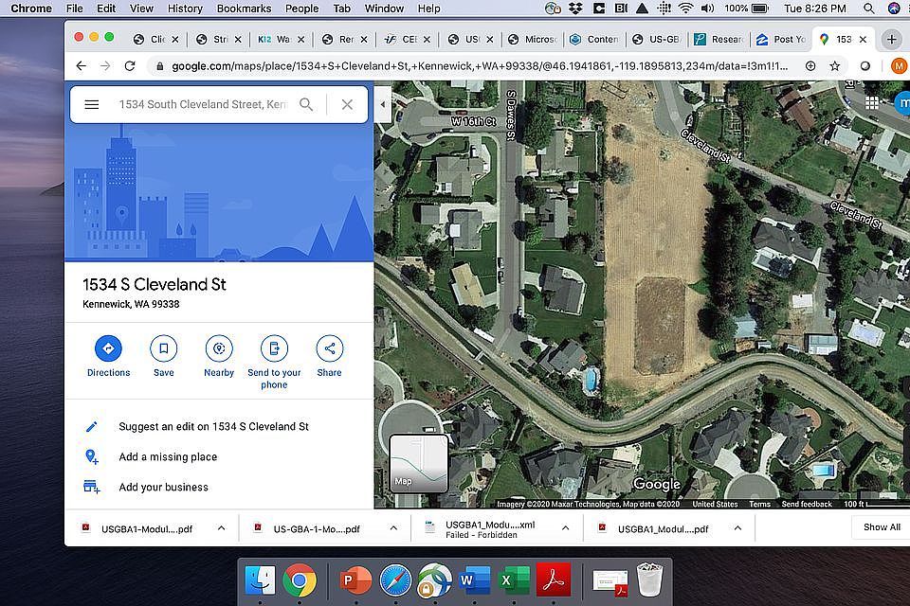The image size is (910, 606).
Task: Click the Wi-Fi status icon
Action: pyautogui.click(x=685, y=9)
